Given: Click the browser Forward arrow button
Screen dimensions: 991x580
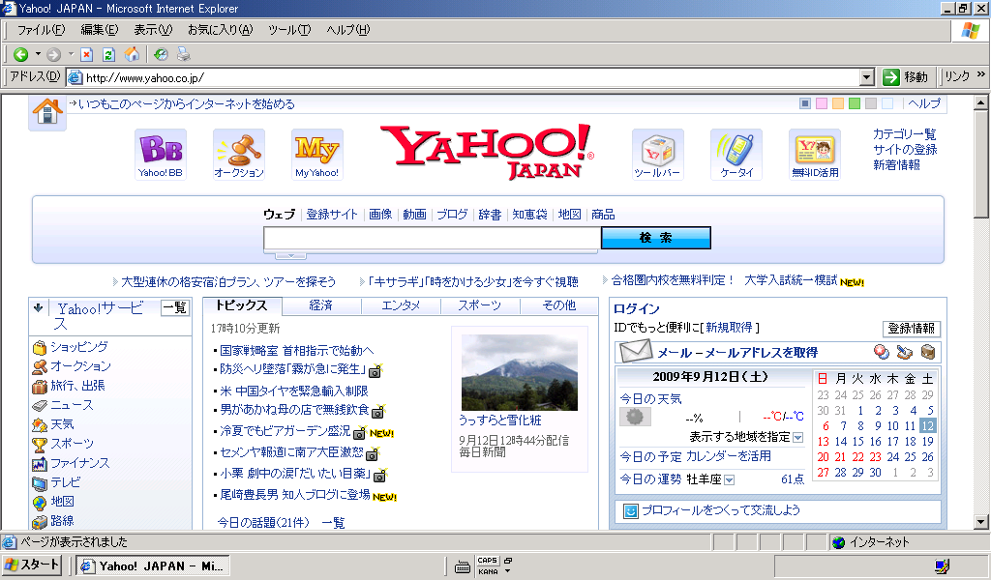Looking at the screenshot, I should point(54,55).
